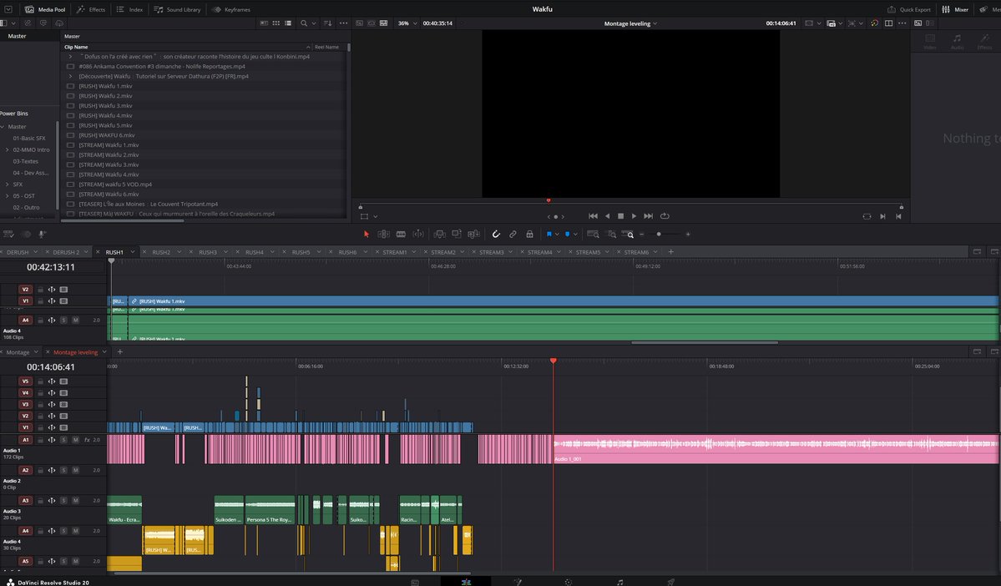Open dropdown arrow on RUSH1 tab
Image resolution: width=1001 pixels, height=586 pixels.
point(133,252)
